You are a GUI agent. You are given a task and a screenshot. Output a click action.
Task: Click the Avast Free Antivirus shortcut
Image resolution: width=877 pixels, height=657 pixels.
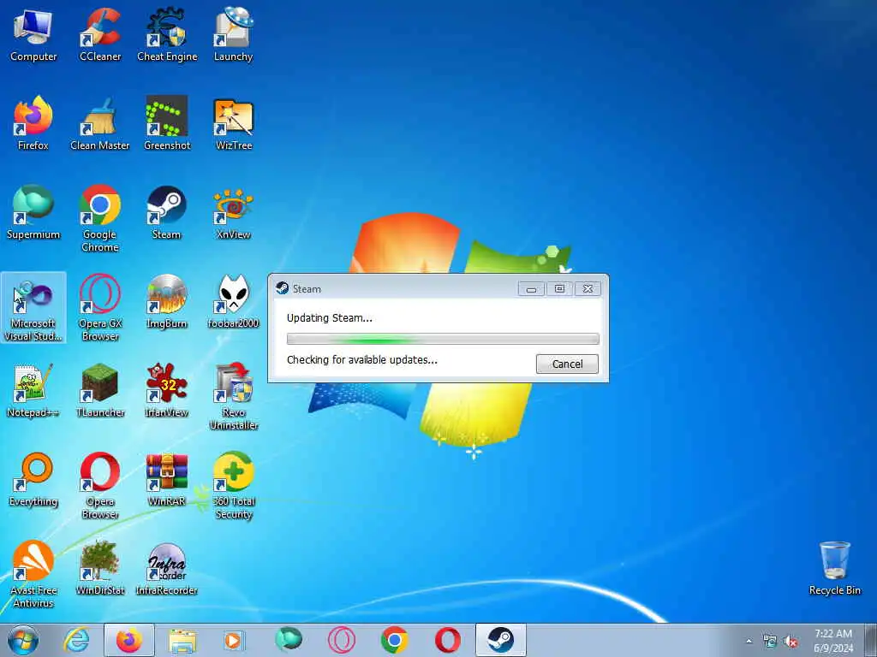coord(33,574)
